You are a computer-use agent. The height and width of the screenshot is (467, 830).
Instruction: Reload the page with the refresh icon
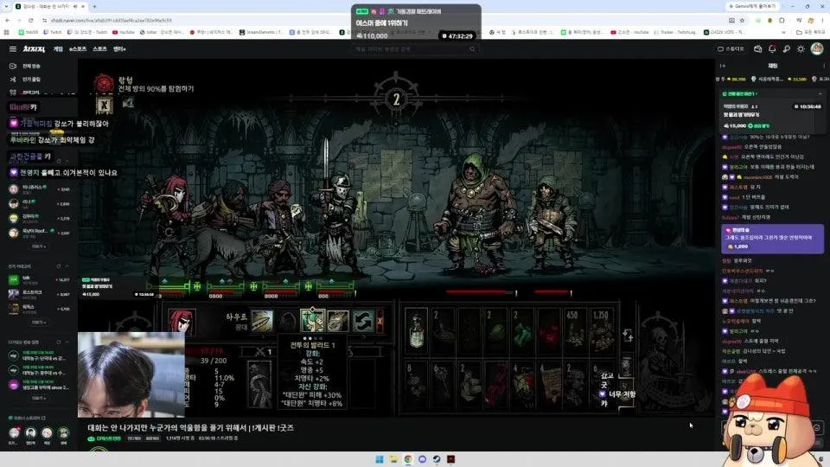point(31,20)
